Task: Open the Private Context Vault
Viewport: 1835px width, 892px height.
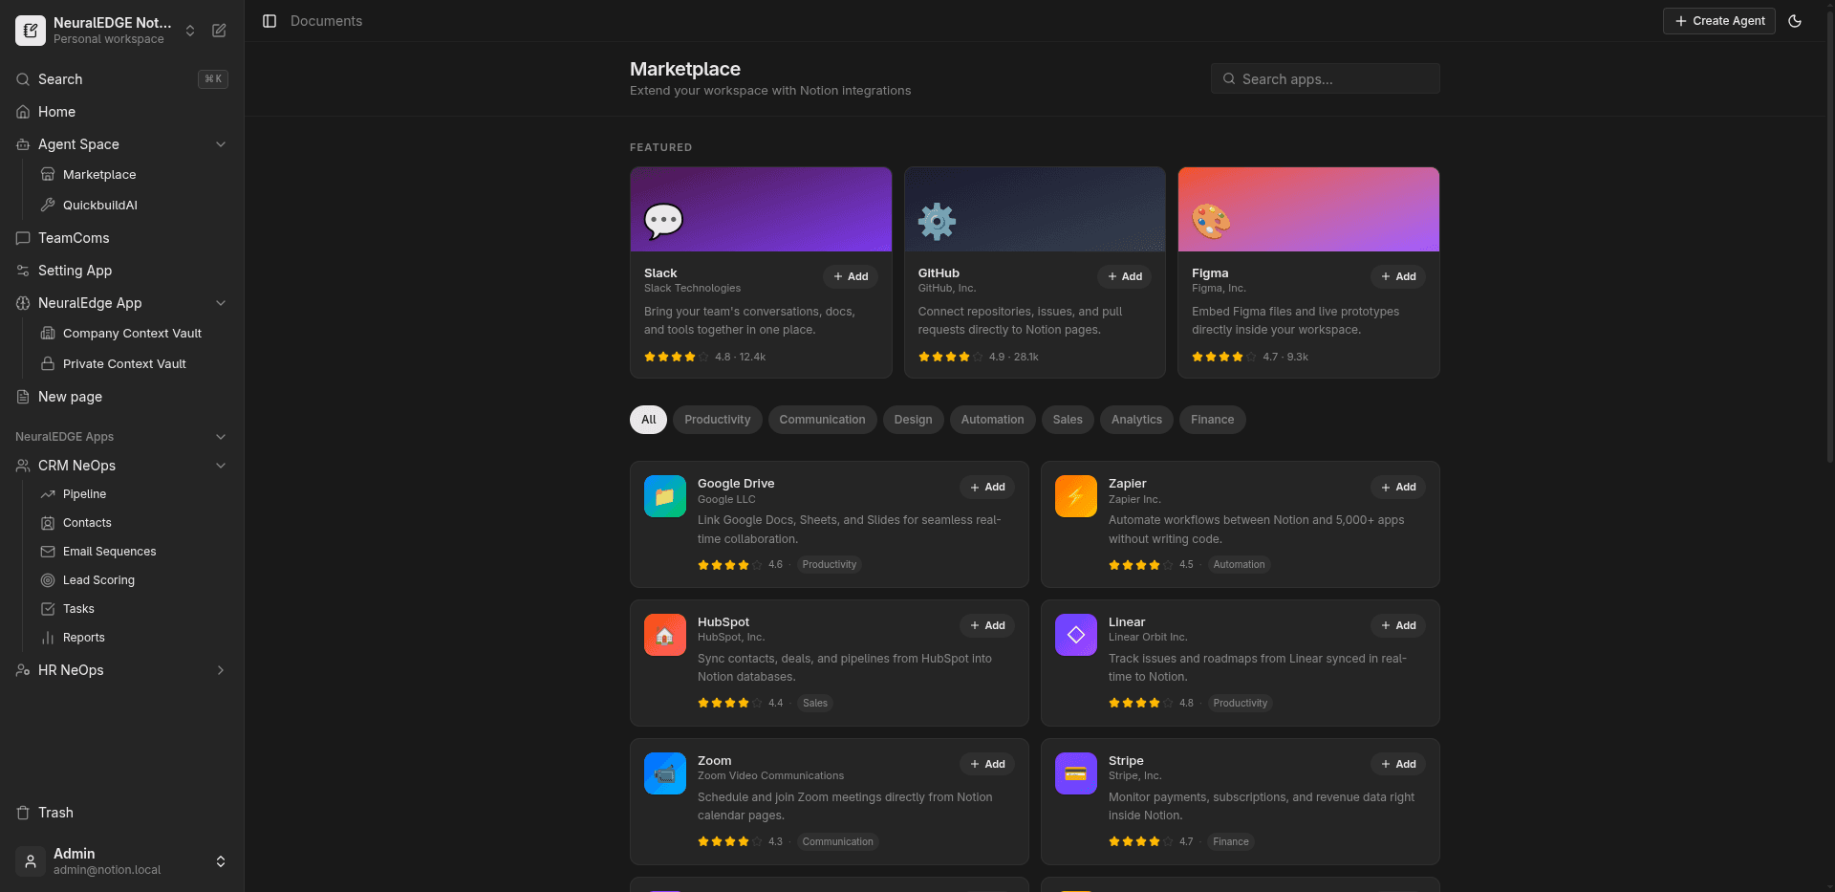Action: pyautogui.click(x=123, y=364)
